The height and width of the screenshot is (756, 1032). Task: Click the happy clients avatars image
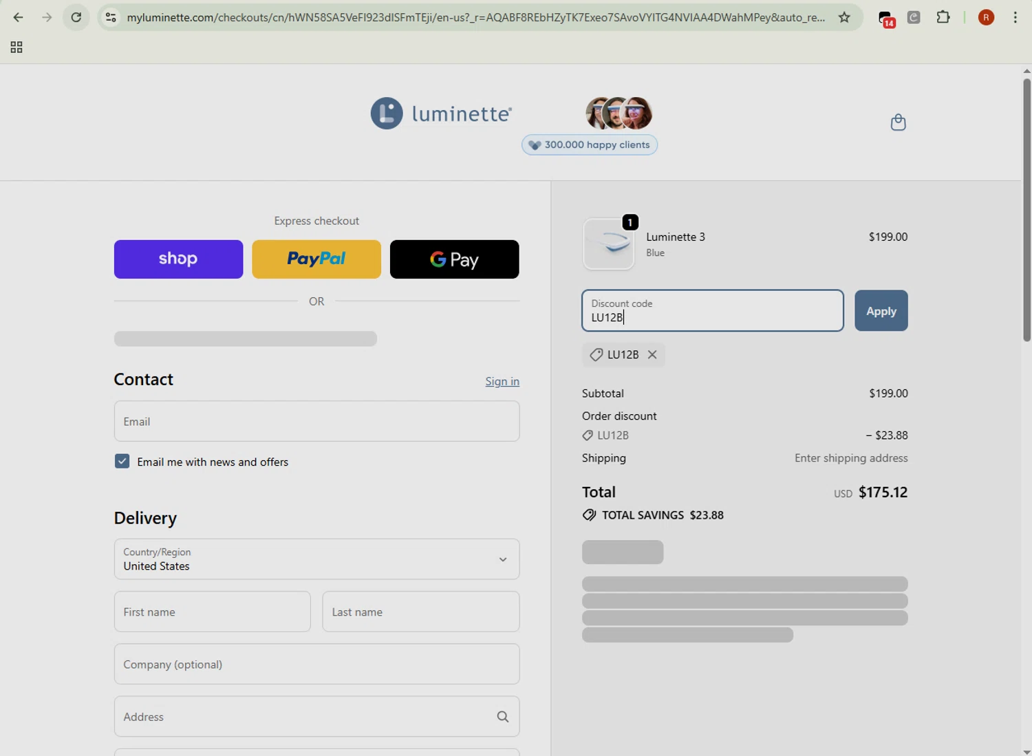click(619, 114)
